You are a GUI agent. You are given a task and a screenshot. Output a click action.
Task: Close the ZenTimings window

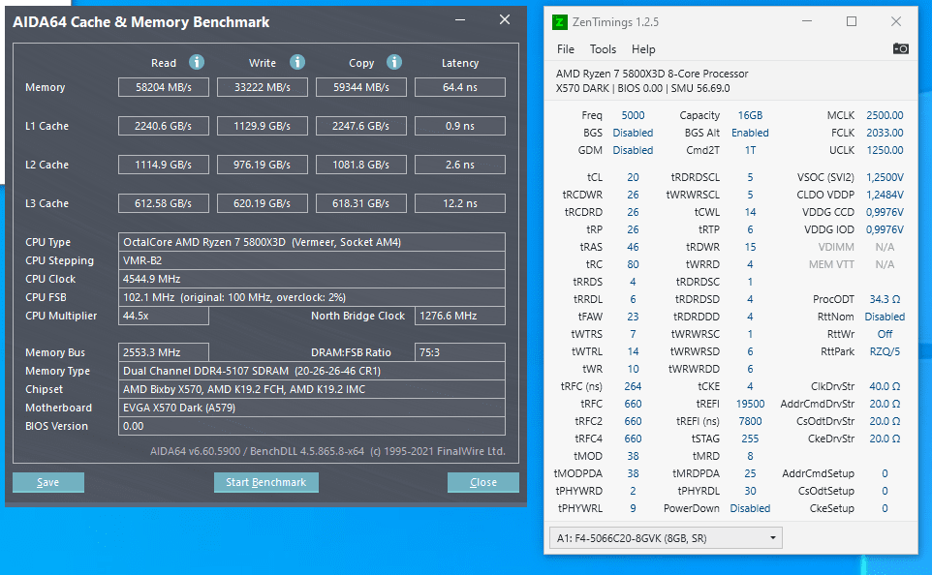point(896,21)
